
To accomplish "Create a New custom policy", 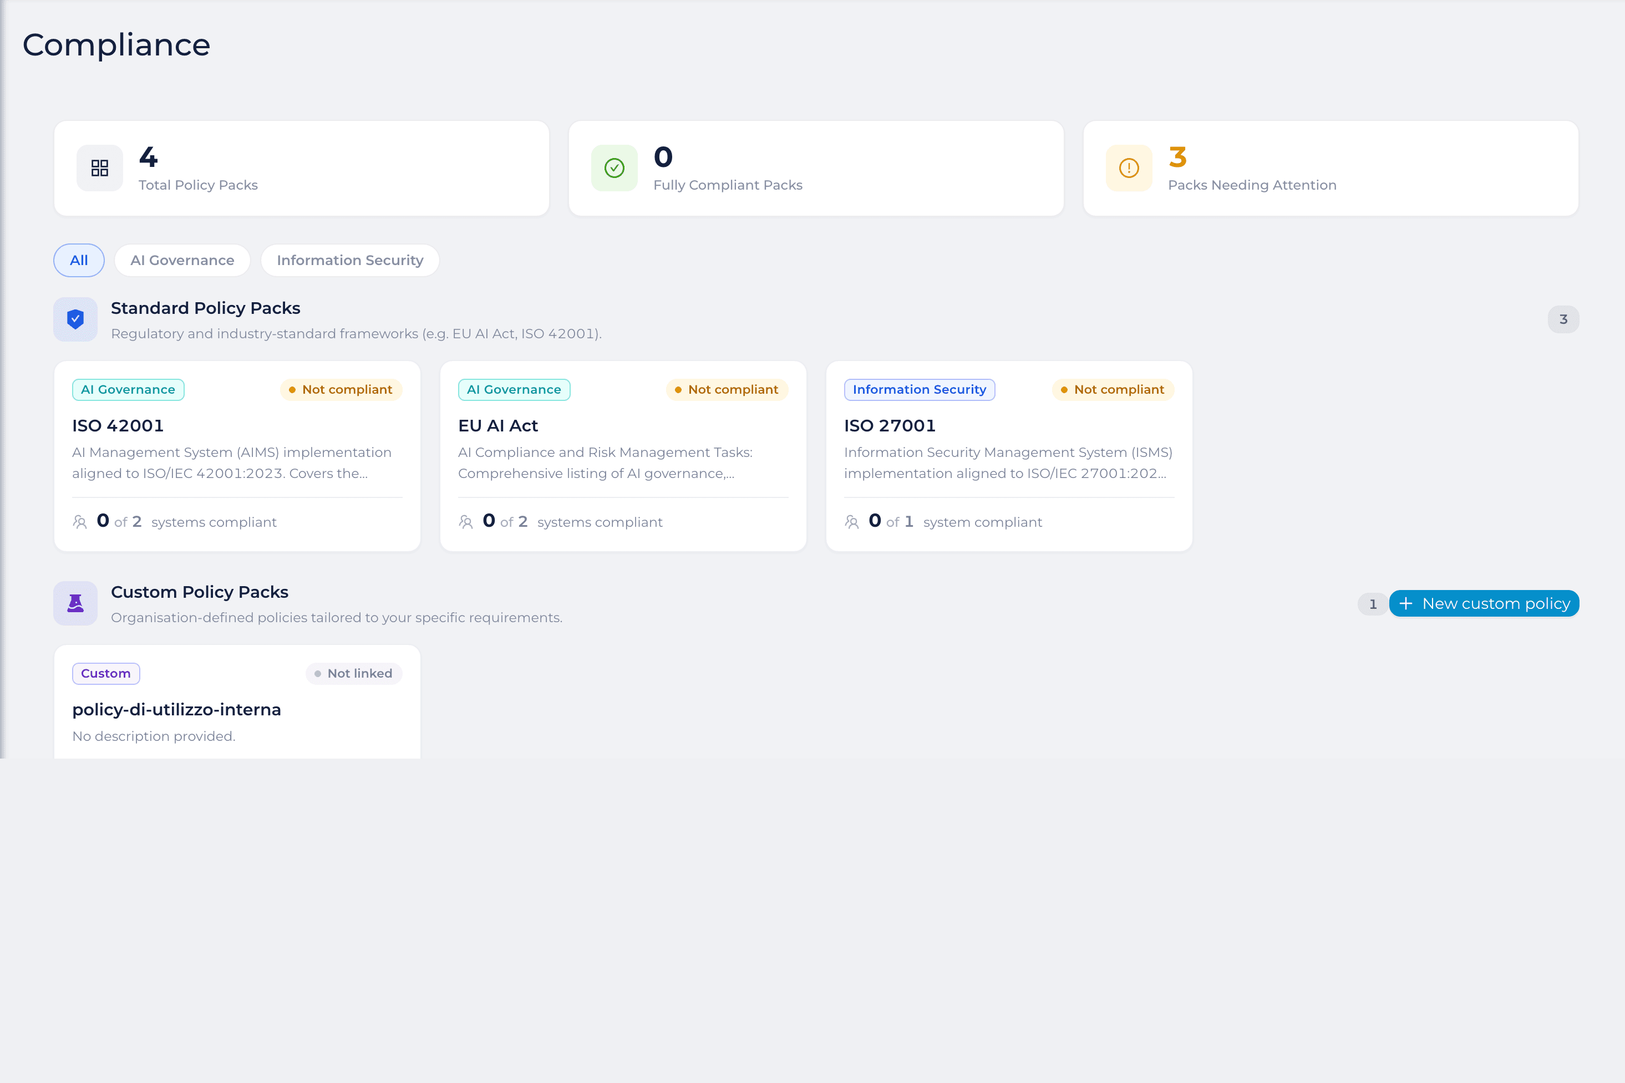I will tap(1484, 604).
